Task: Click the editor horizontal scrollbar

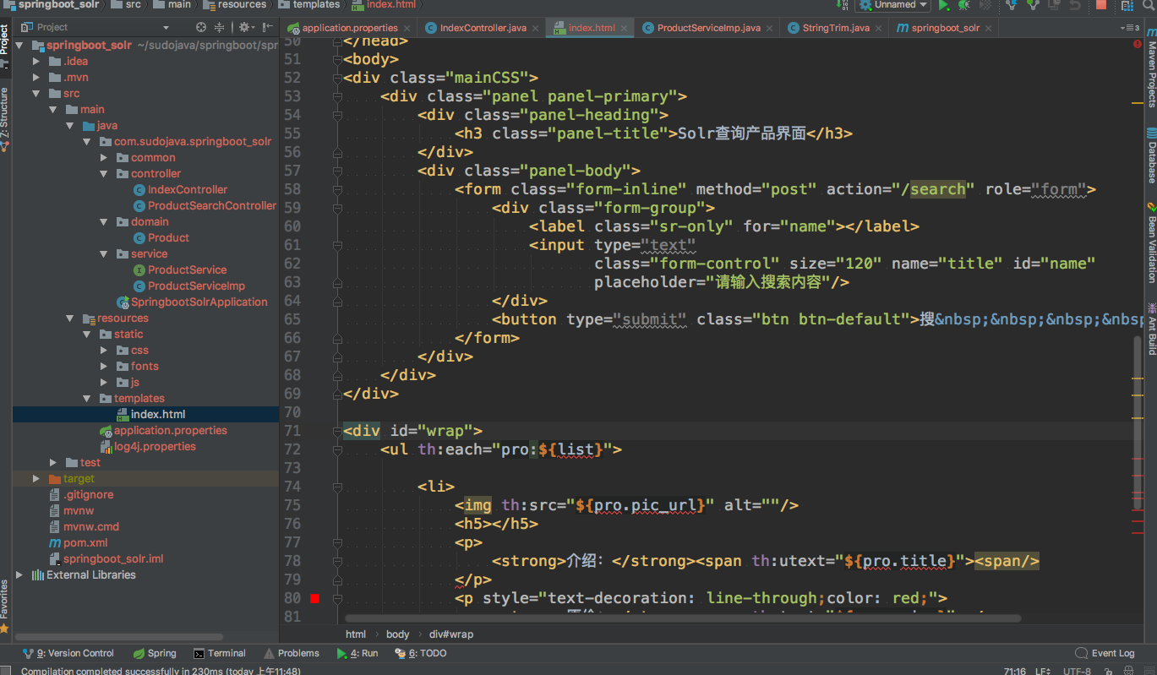Action: 683,618
